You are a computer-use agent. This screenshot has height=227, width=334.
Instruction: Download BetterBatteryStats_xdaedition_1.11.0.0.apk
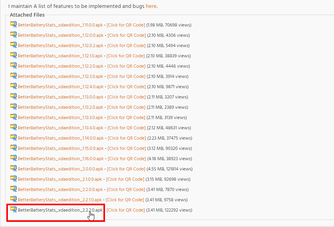click(60, 25)
